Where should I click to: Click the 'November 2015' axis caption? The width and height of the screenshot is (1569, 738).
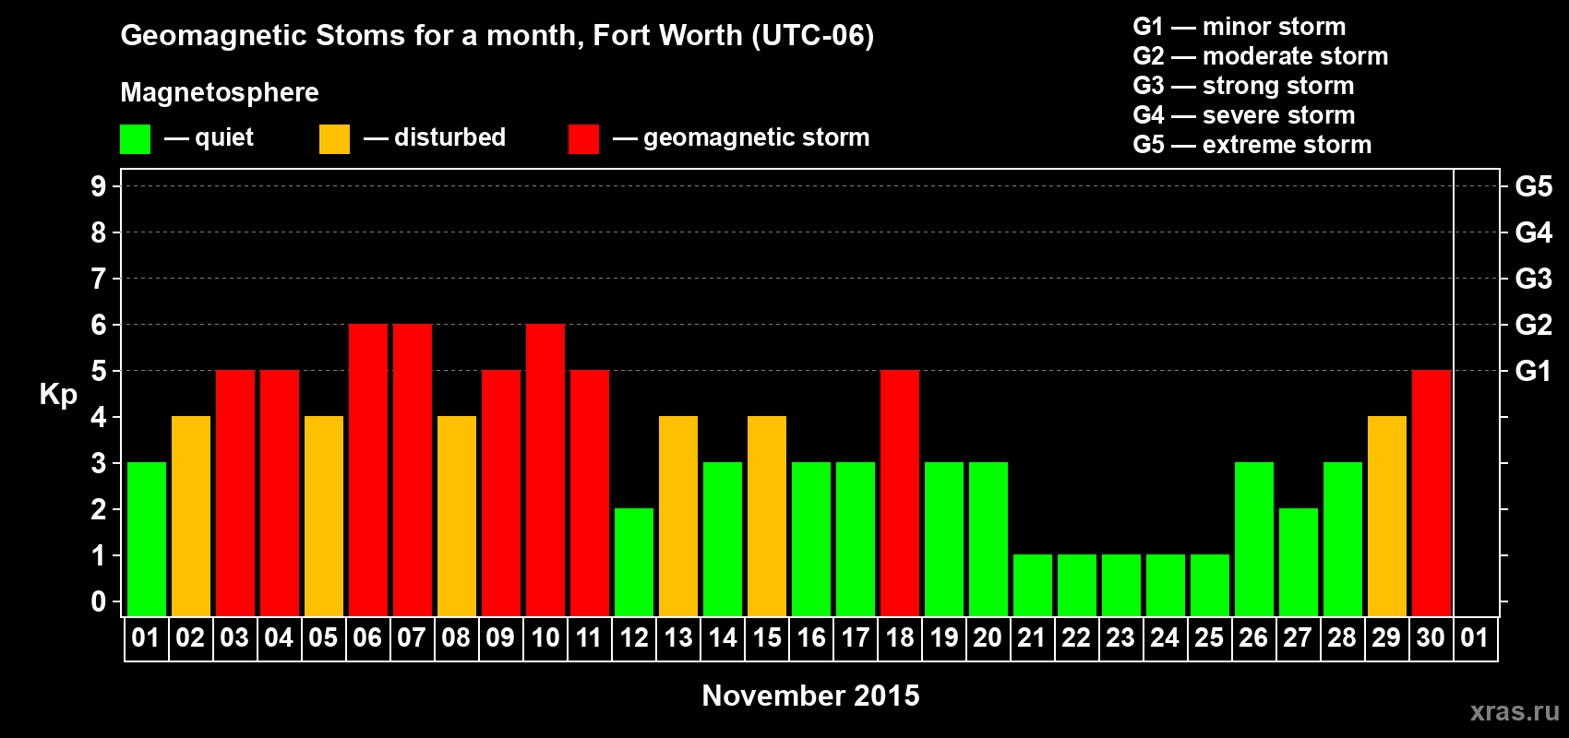[810, 696]
